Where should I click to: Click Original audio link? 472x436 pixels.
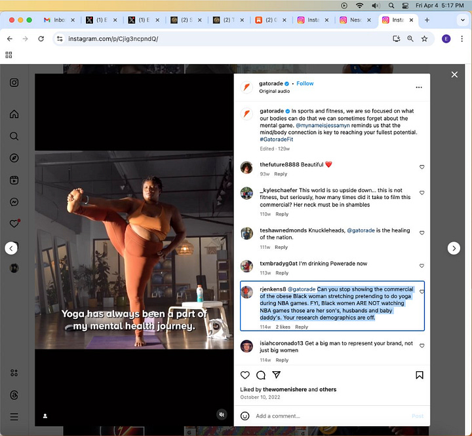[275, 91]
